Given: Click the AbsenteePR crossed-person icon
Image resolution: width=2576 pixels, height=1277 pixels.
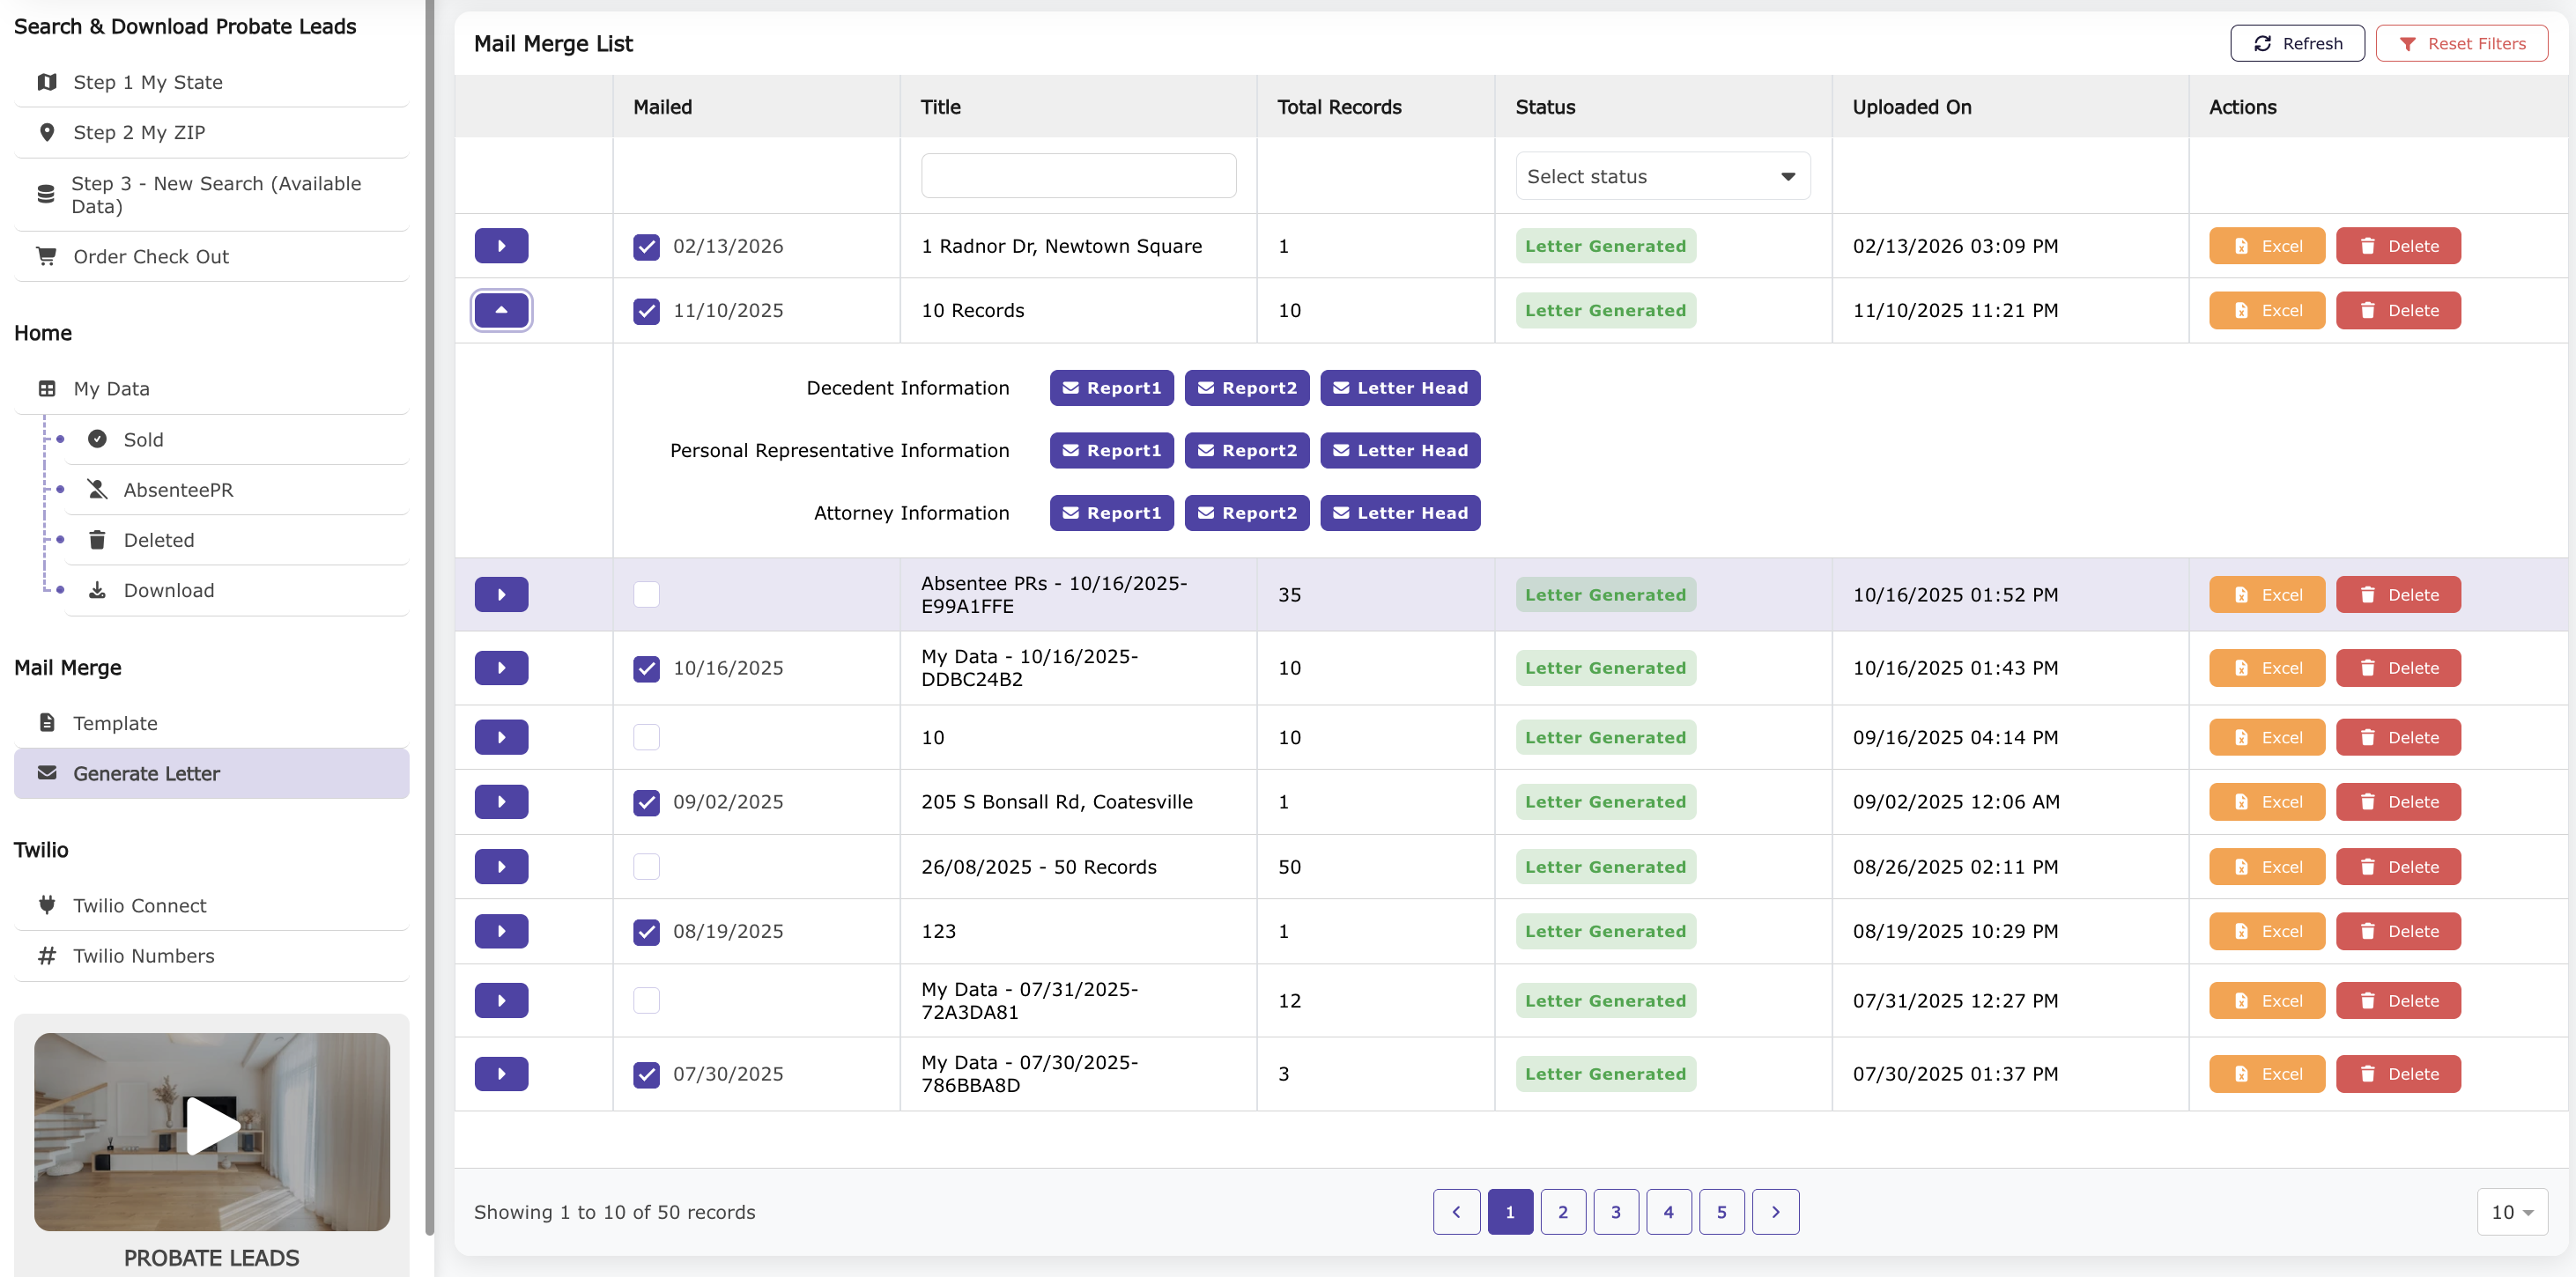Looking at the screenshot, I should tap(97, 489).
